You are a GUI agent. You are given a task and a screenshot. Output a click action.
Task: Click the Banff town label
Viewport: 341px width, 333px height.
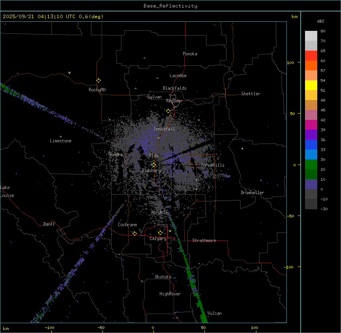[x=49, y=224]
